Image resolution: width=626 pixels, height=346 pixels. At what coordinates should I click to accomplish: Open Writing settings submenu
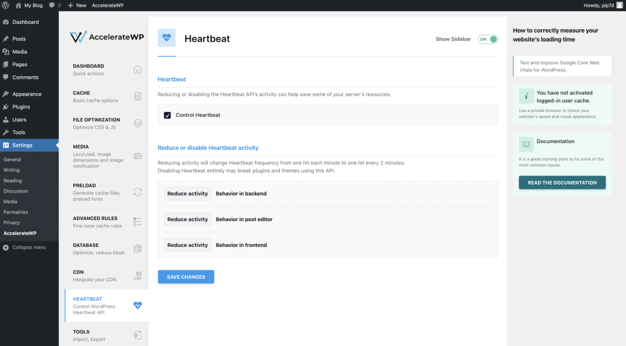pos(11,169)
